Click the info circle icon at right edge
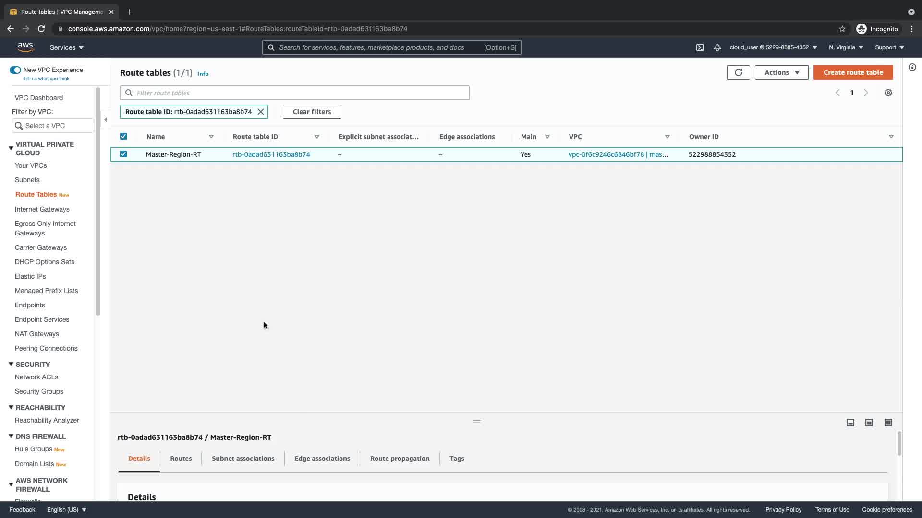Image resolution: width=922 pixels, height=518 pixels. point(912,67)
